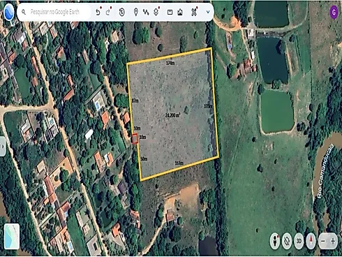Select the small red polygon on the map
Viewport: 342px width, 257px height.
[x=135, y=139]
